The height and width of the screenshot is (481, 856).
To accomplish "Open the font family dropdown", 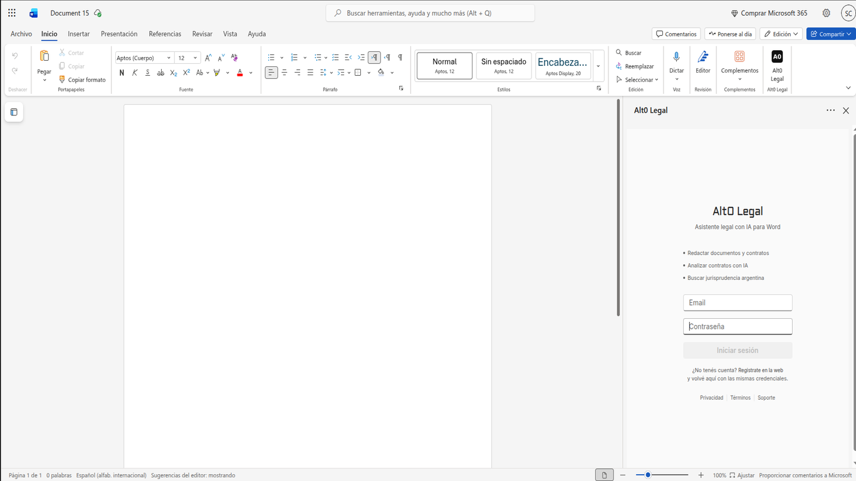I will 169,58.
